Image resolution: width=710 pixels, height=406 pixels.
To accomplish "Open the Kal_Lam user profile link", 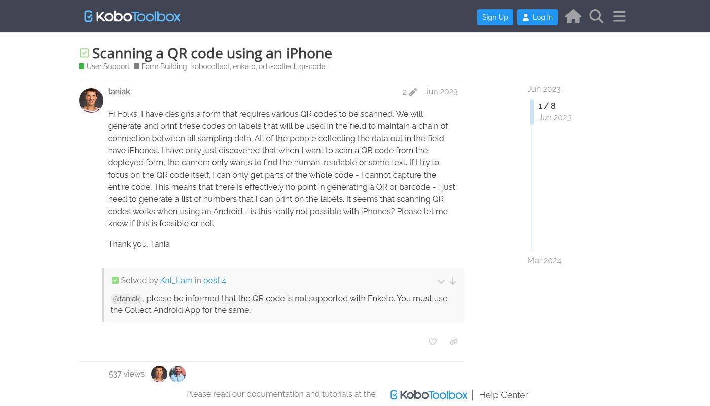I will (176, 280).
